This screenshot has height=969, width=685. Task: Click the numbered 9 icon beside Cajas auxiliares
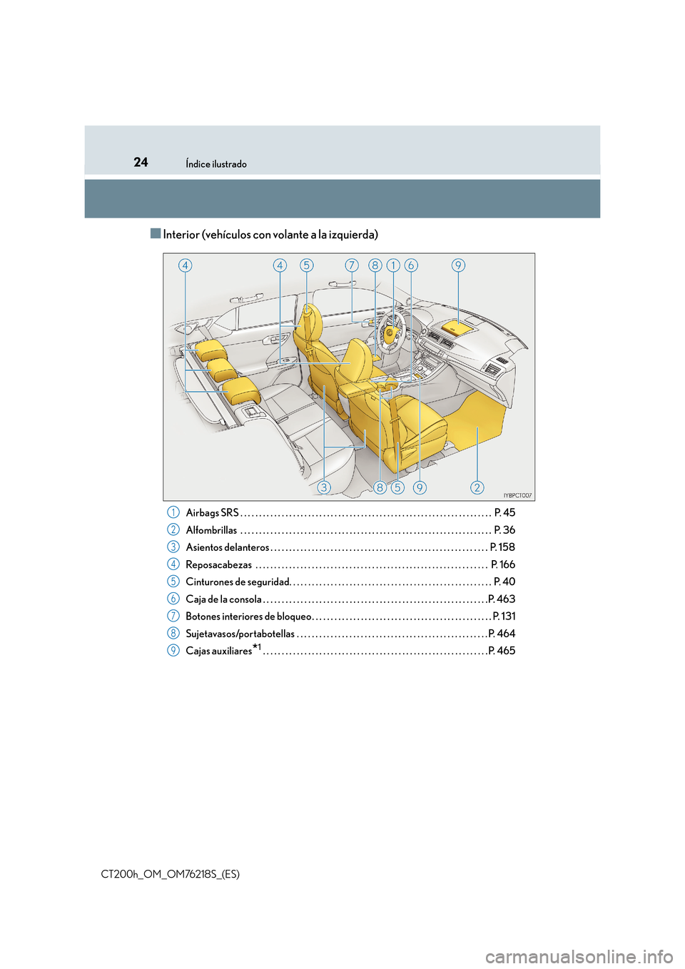pyautogui.click(x=173, y=650)
